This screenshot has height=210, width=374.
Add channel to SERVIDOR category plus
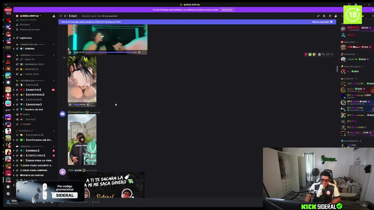click(54, 55)
